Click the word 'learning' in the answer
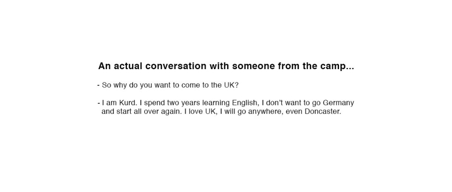 click(216, 103)
